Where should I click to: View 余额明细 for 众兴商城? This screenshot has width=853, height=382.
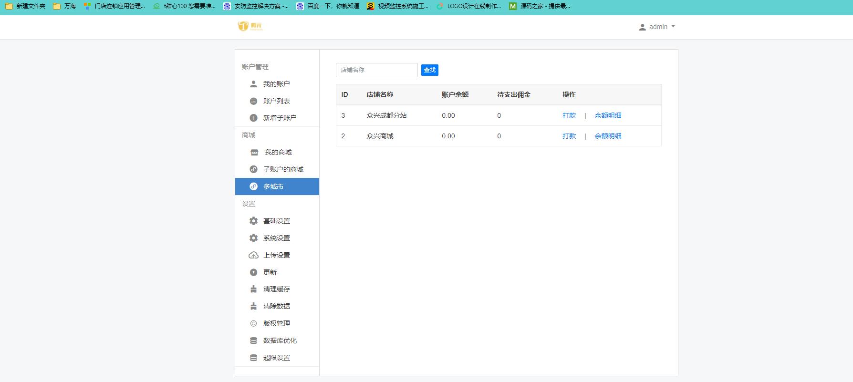click(x=608, y=136)
